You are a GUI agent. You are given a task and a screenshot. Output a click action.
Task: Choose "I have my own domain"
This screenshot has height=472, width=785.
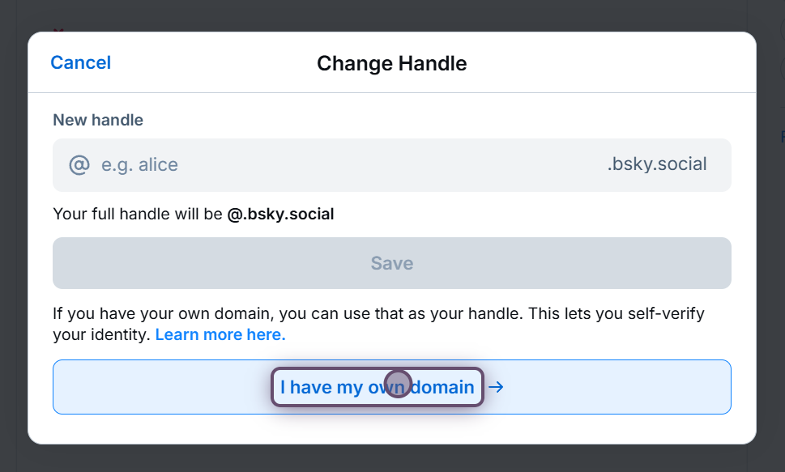pos(377,387)
